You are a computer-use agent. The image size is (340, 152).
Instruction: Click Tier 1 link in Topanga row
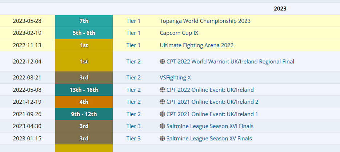pyautogui.click(x=133, y=21)
